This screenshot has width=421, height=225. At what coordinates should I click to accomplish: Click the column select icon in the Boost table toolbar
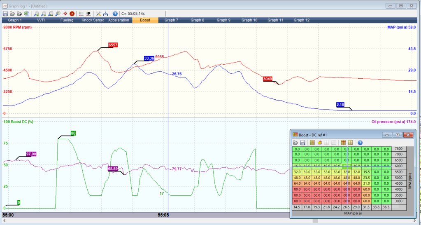pos(326,143)
